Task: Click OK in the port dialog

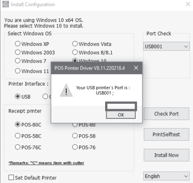Action: click(x=121, y=115)
